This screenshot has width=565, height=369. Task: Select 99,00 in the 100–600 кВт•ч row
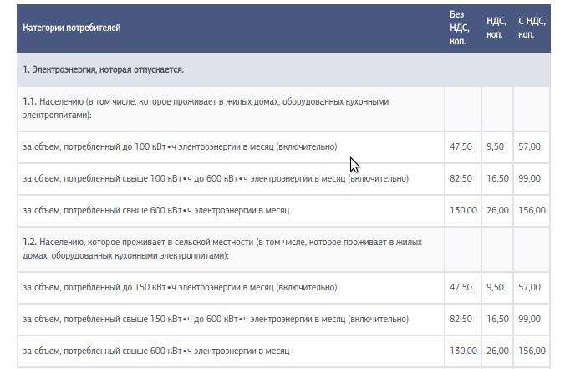tap(529, 178)
